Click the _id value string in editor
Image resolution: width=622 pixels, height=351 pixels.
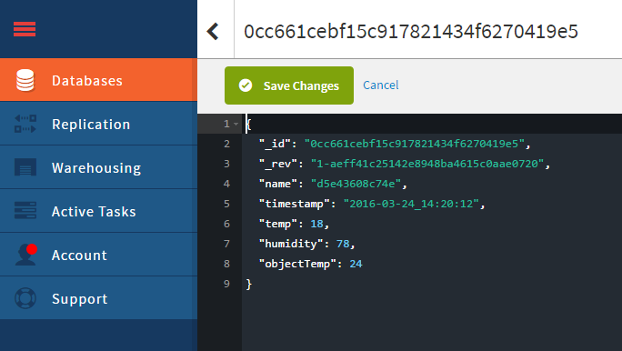(414, 144)
